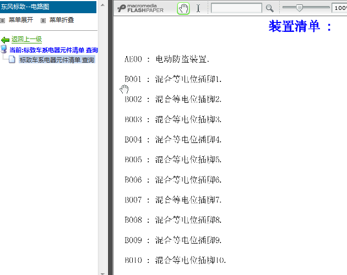
Task: Click the 菜单折叠 list icon
Action: tap(43, 20)
